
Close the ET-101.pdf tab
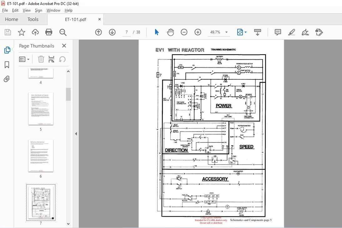click(99, 19)
